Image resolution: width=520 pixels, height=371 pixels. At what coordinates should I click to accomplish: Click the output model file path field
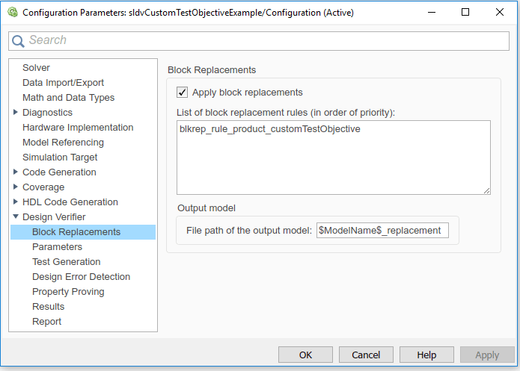coord(382,230)
